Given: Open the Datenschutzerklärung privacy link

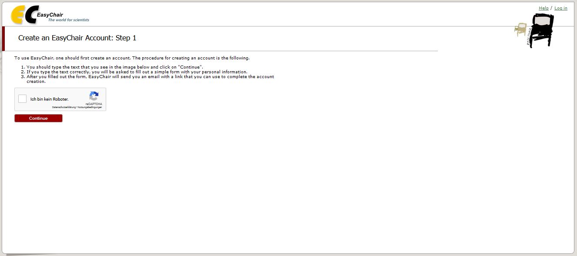Looking at the screenshot, I should click(x=63, y=107).
